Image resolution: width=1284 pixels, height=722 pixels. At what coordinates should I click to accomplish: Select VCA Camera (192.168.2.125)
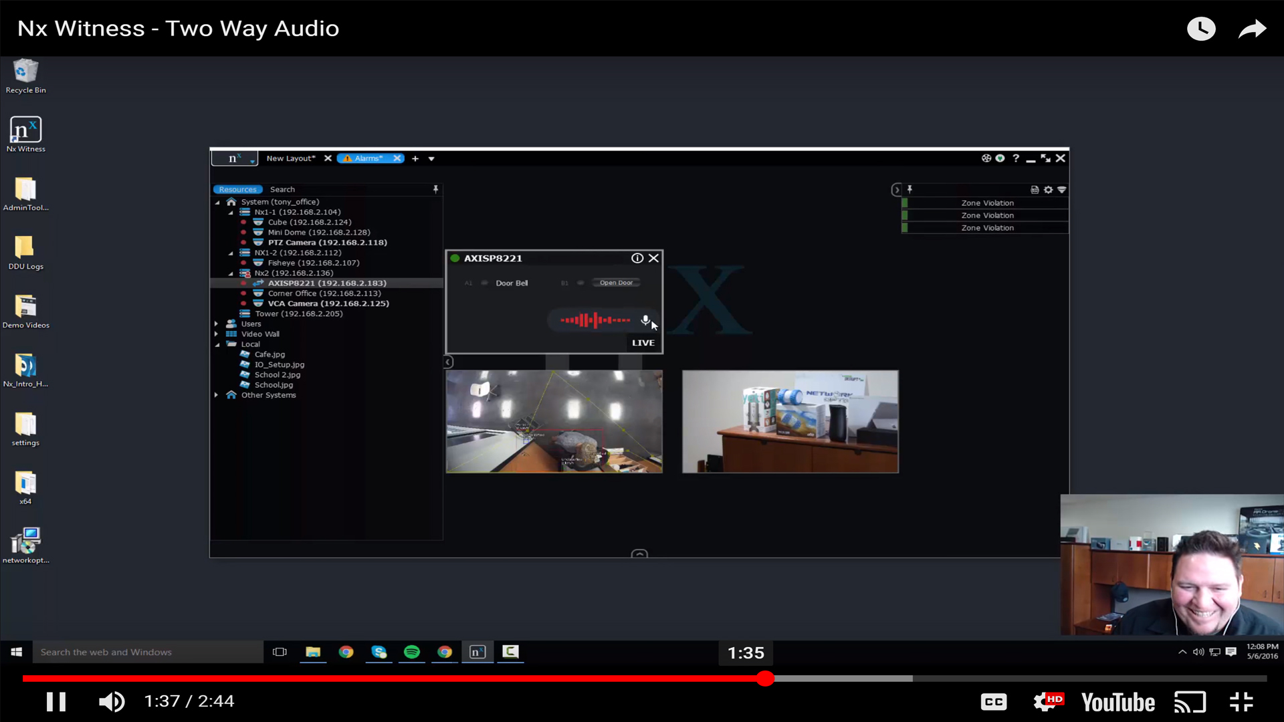click(x=328, y=304)
